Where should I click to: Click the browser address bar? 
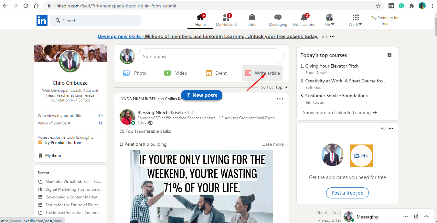coord(214,6)
